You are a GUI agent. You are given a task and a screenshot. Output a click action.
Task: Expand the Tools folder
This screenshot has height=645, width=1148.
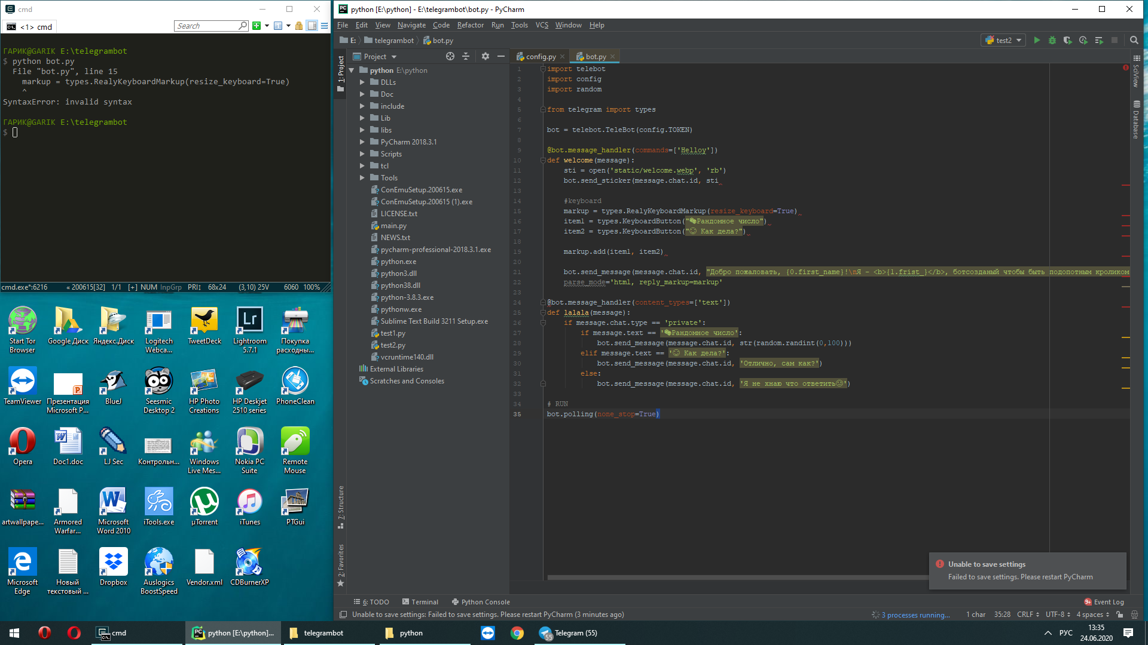(x=362, y=178)
